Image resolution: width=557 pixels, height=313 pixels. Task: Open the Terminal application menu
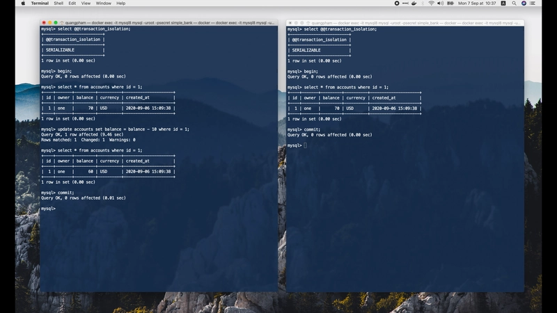(x=40, y=3)
